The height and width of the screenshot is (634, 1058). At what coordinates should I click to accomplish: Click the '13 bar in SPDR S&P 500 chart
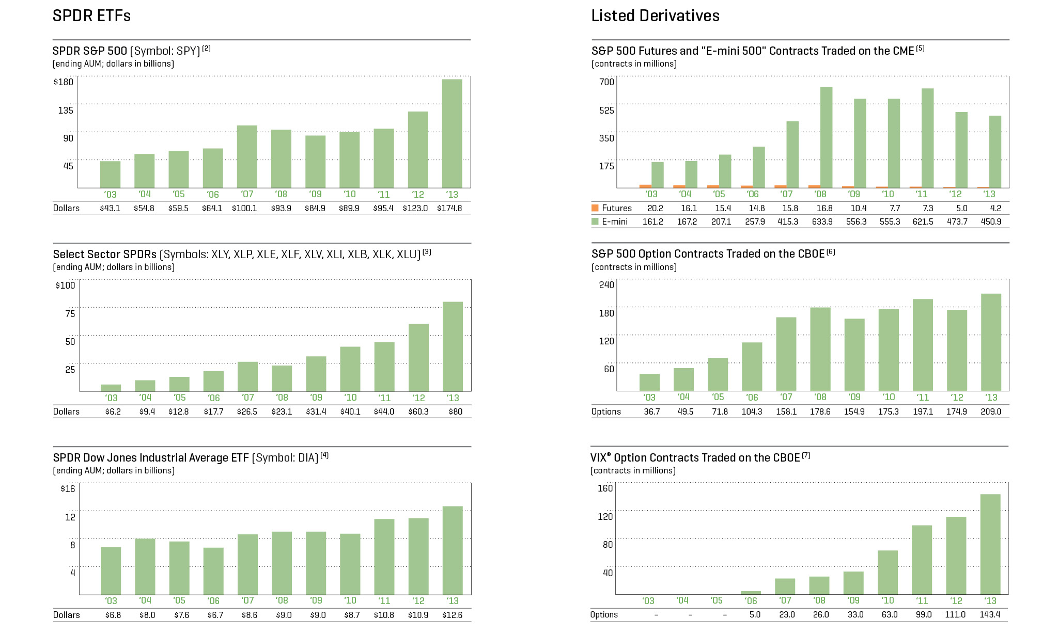(x=452, y=134)
